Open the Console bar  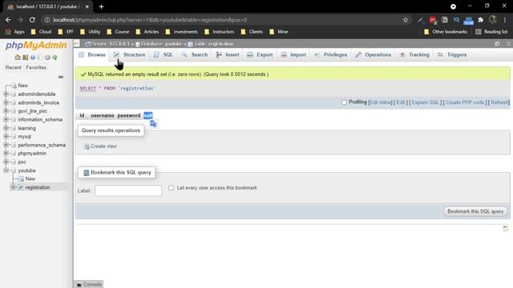point(89,285)
